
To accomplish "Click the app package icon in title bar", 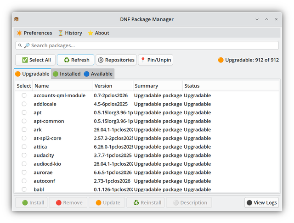I will point(17,19).
